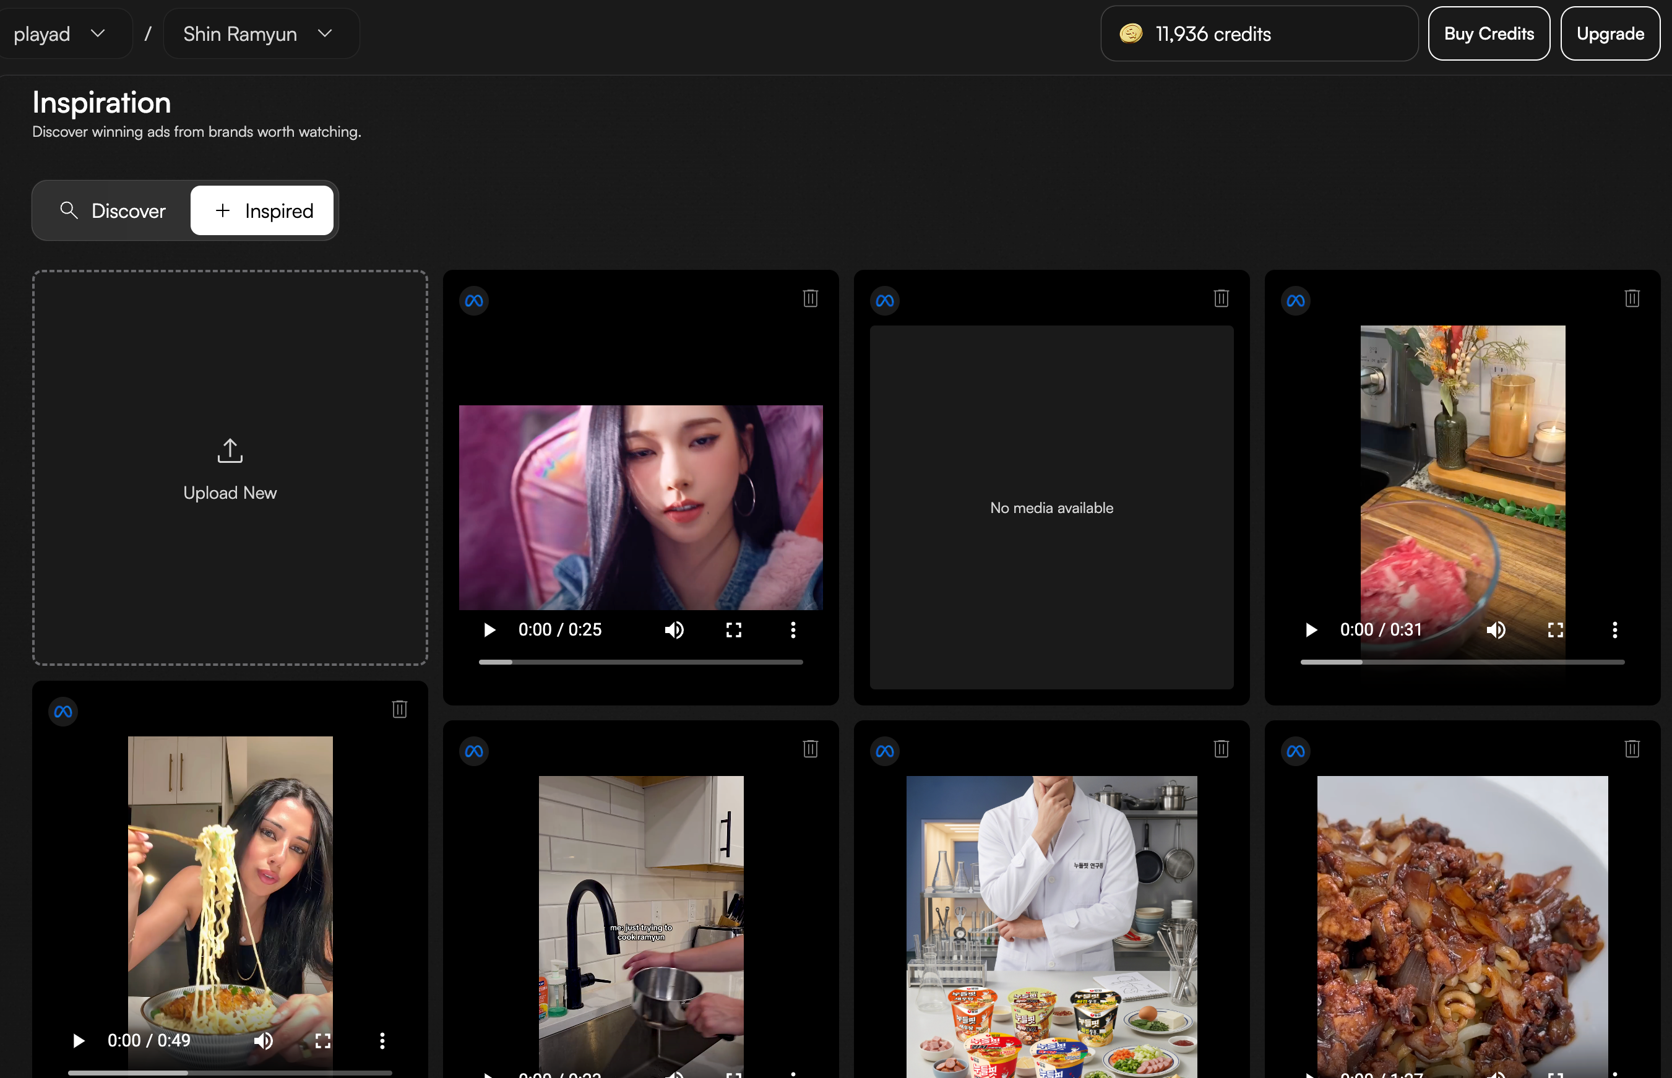The image size is (1672, 1078).
Task: Click Meta logo on the 0:25 video card
Action: click(474, 301)
